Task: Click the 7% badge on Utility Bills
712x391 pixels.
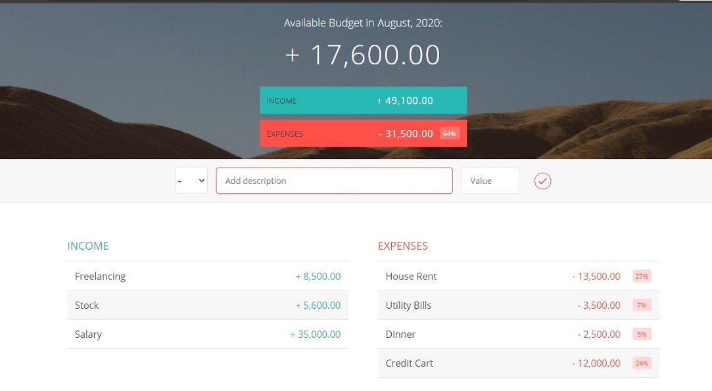Action: pyautogui.click(x=642, y=305)
